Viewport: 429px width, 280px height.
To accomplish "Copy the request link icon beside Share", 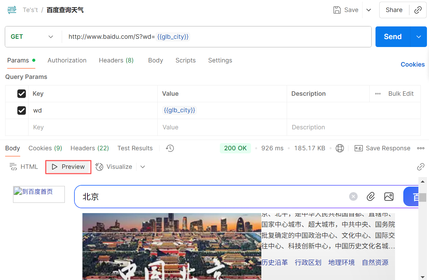I will point(418,10).
